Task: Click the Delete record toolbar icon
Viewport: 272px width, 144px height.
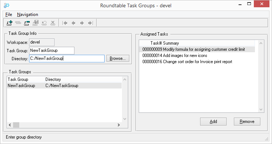Action: pos(27,23)
